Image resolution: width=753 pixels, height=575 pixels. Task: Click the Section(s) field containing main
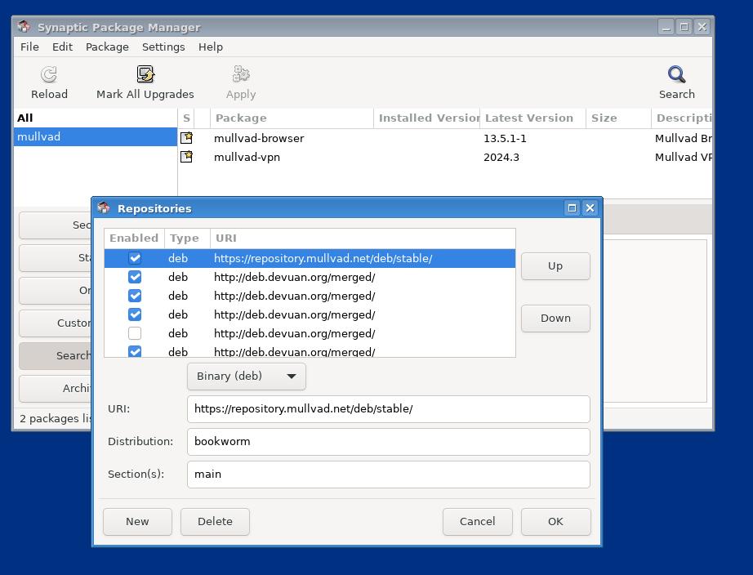tap(389, 474)
